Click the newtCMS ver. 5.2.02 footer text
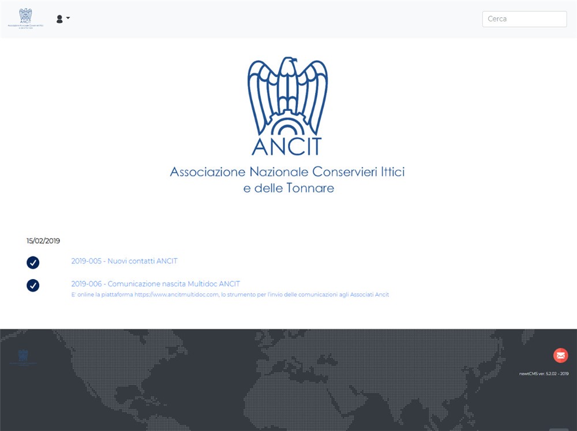Image resolution: width=577 pixels, height=431 pixels. (544, 374)
